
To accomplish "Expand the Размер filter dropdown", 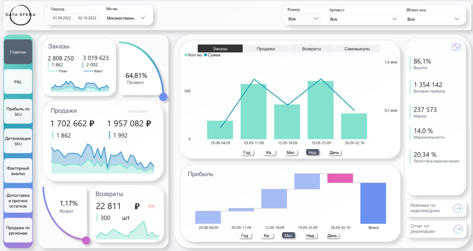I will click(x=304, y=18).
